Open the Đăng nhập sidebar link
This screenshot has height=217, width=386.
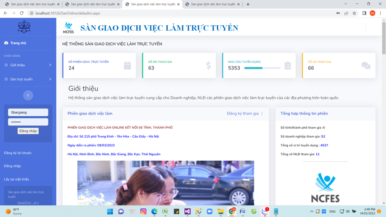[x=12, y=166]
